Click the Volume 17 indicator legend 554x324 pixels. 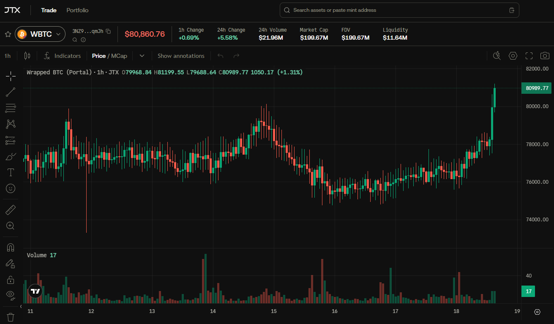(x=41, y=255)
